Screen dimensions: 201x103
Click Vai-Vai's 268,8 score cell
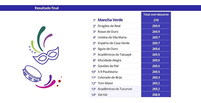[x=156, y=95]
